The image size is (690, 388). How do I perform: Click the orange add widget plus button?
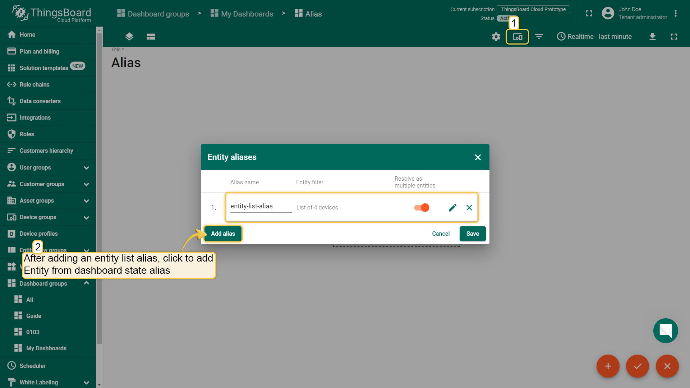(608, 366)
